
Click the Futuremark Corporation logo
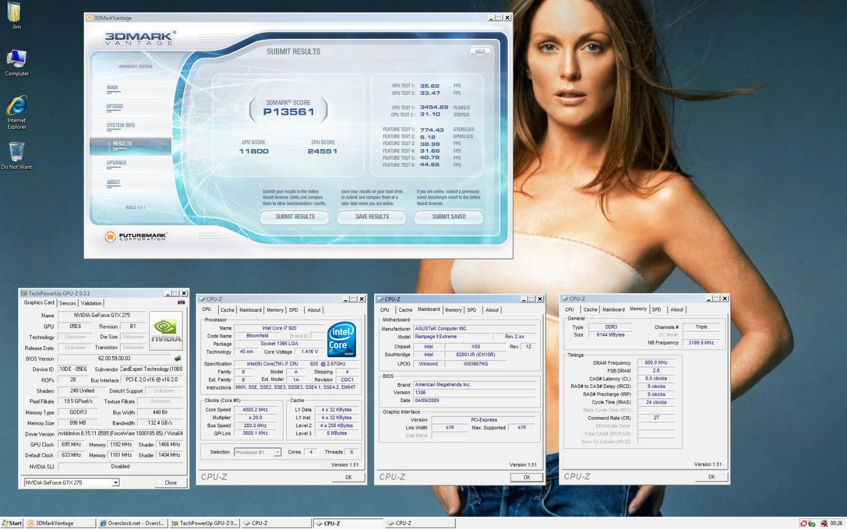tap(135, 237)
